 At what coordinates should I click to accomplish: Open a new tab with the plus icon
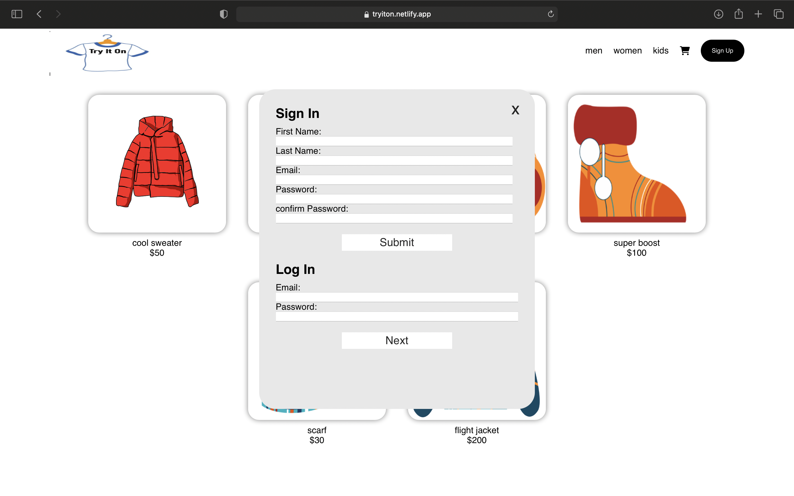758,14
